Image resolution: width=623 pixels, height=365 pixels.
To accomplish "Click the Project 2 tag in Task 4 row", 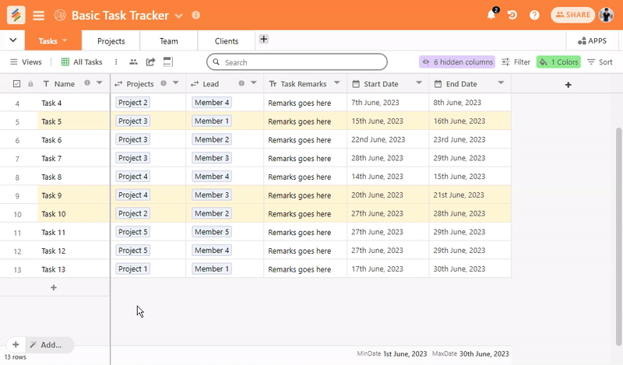I will [x=132, y=103].
